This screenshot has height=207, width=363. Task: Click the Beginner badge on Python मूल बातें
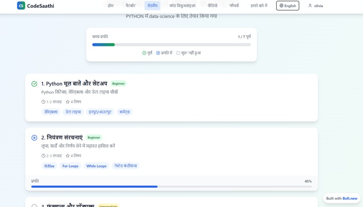[x=118, y=84]
